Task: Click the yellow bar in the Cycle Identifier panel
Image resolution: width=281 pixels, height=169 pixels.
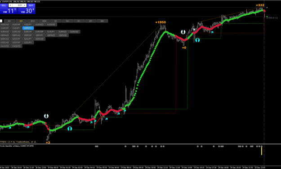Action: coord(262,151)
